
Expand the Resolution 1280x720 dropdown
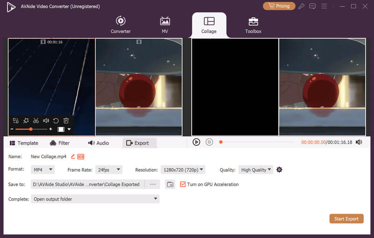tap(182, 170)
